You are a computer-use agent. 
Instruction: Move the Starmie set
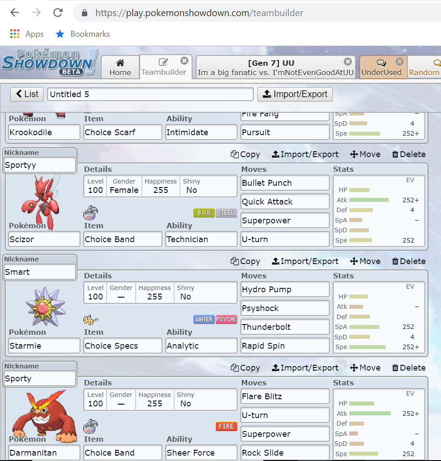pyautogui.click(x=365, y=261)
